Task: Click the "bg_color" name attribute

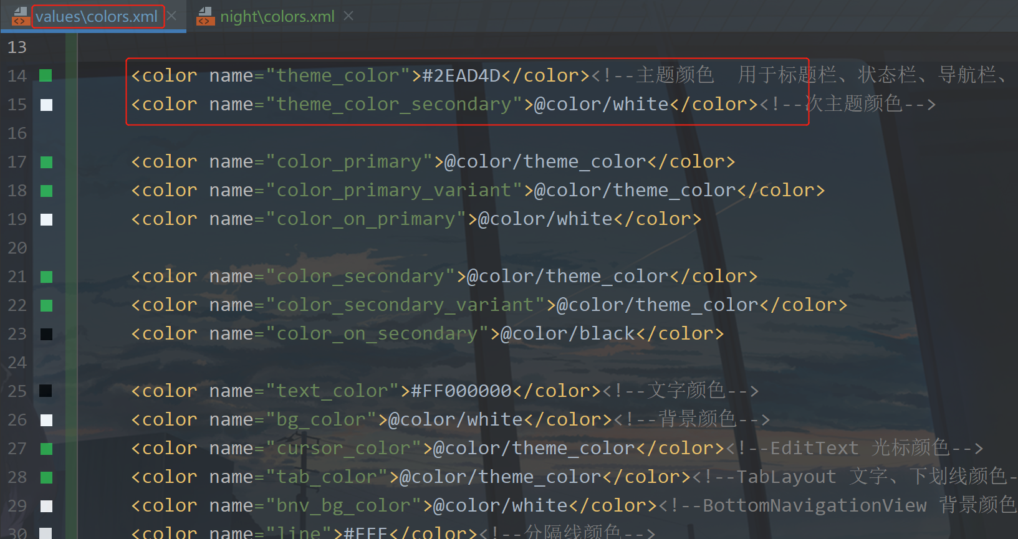Action: pyautogui.click(x=321, y=420)
